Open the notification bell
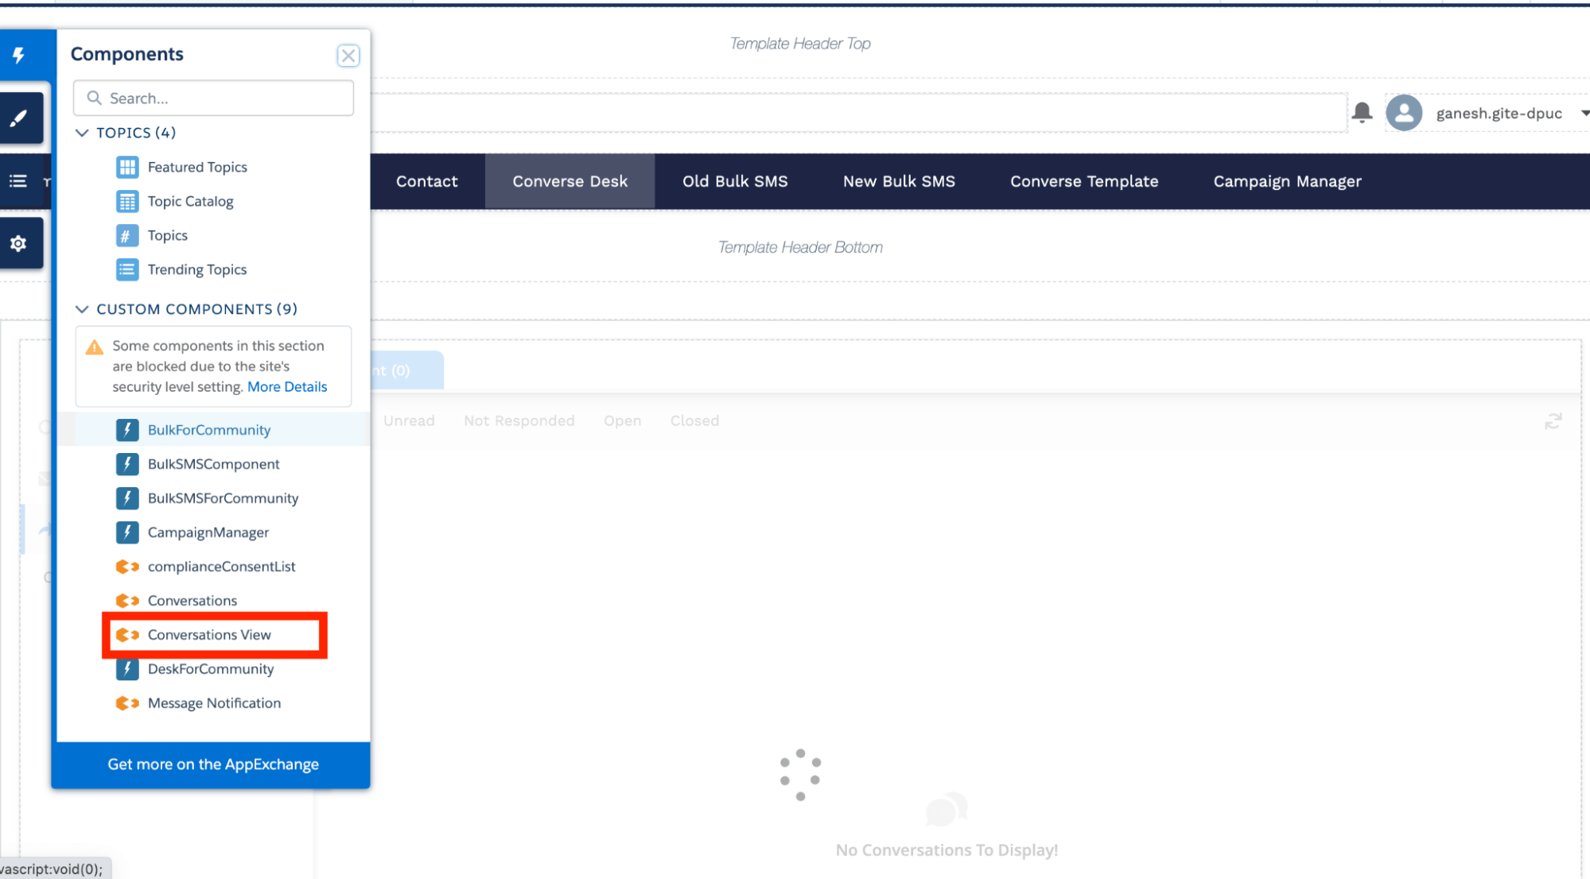 tap(1363, 113)
